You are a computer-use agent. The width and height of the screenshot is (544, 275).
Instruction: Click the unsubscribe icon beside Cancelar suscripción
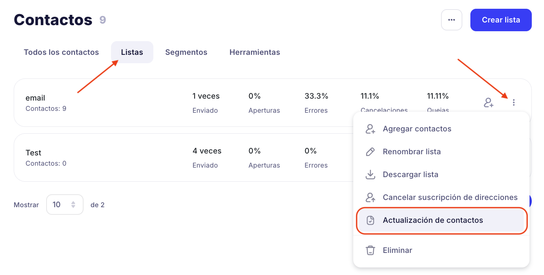[x=370, y=198]
